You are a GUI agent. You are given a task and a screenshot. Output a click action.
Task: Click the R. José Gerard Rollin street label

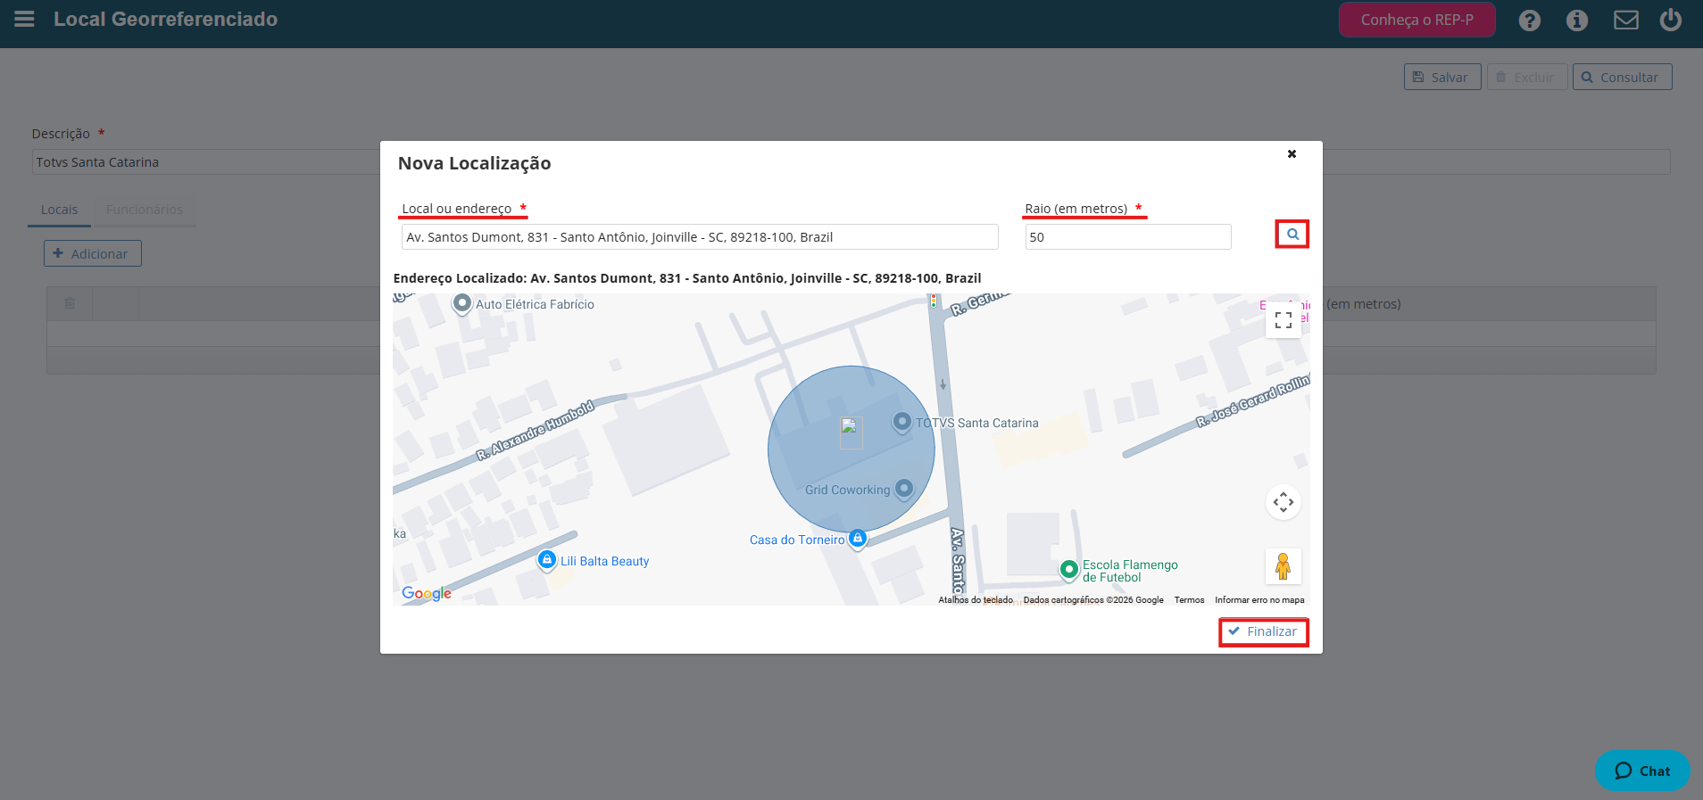click(x=1253, y=400)
